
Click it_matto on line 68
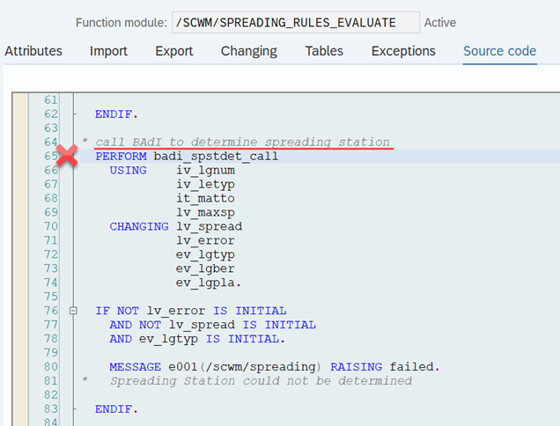[x=206, y=198]
